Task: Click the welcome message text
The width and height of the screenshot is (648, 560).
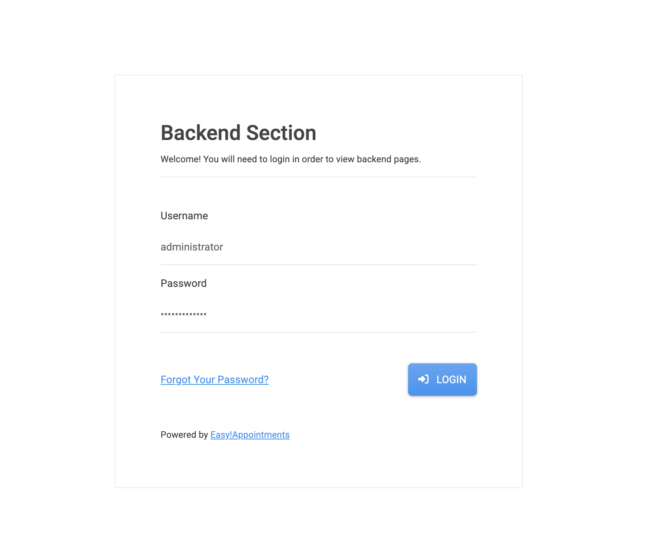Action: point(291,159)
